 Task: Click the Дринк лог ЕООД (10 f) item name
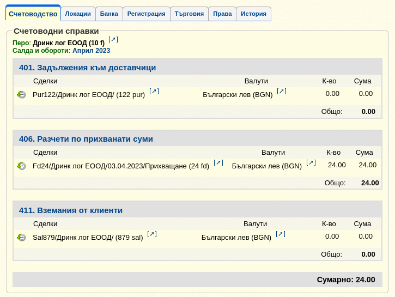click(x=69, y=43)
